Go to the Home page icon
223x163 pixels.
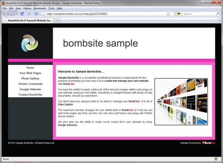(36, 14)
